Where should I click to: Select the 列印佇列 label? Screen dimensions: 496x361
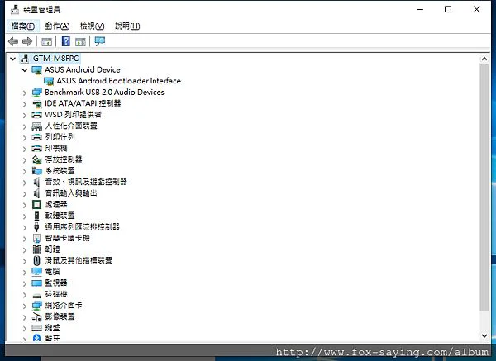[60, 137]
